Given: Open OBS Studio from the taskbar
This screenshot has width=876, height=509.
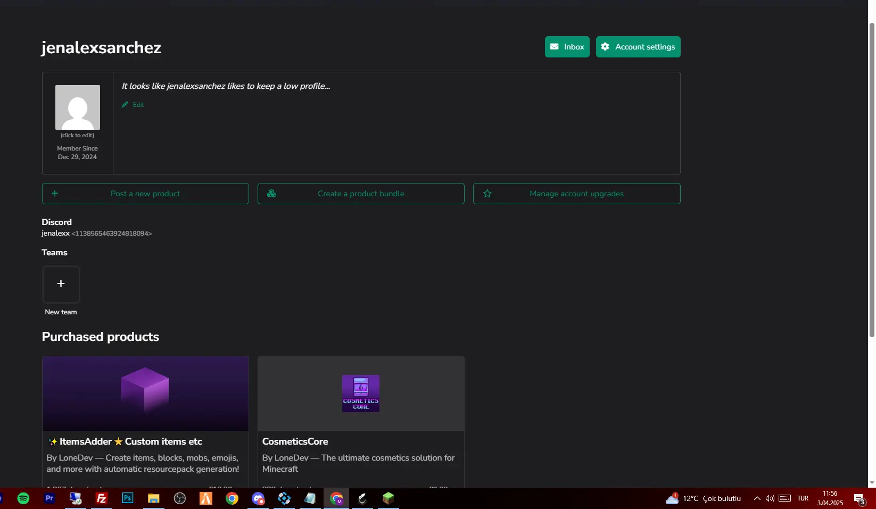Looking at the screenshot, I should click(180, 498).
